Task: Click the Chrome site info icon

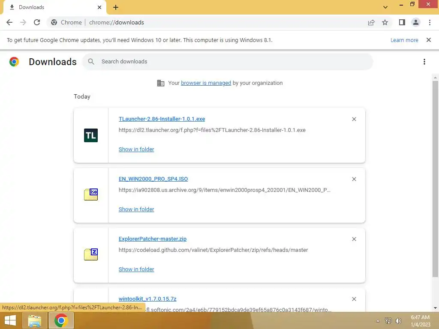Action: 54,22
